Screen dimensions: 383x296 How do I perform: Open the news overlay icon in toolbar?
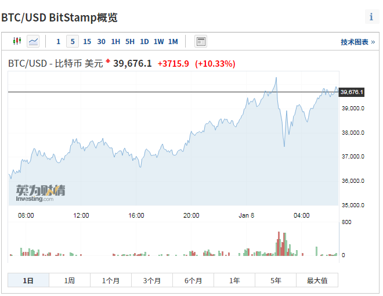point(201,41)
